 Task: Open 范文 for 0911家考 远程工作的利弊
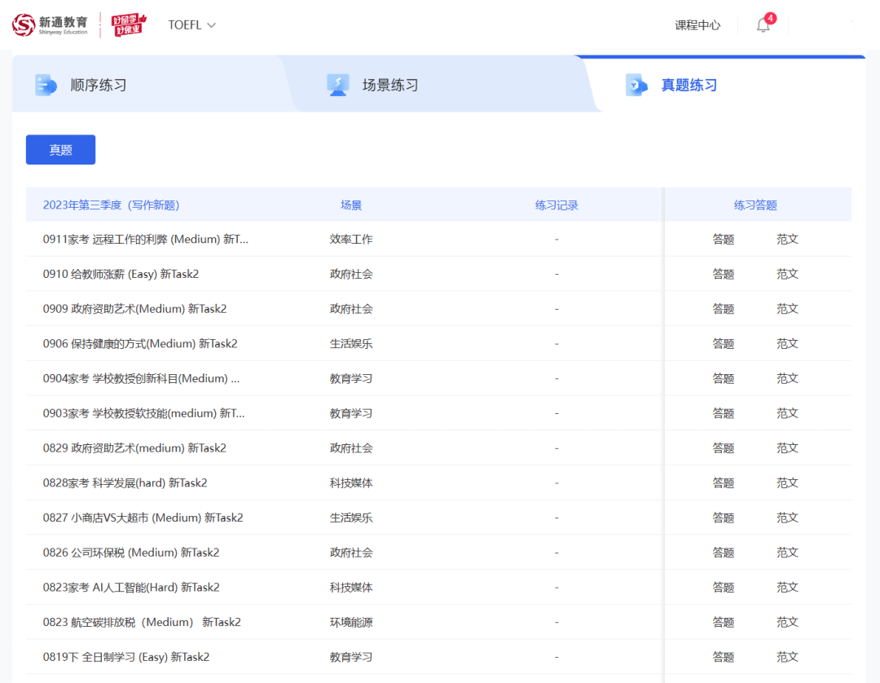click(787, 239)
